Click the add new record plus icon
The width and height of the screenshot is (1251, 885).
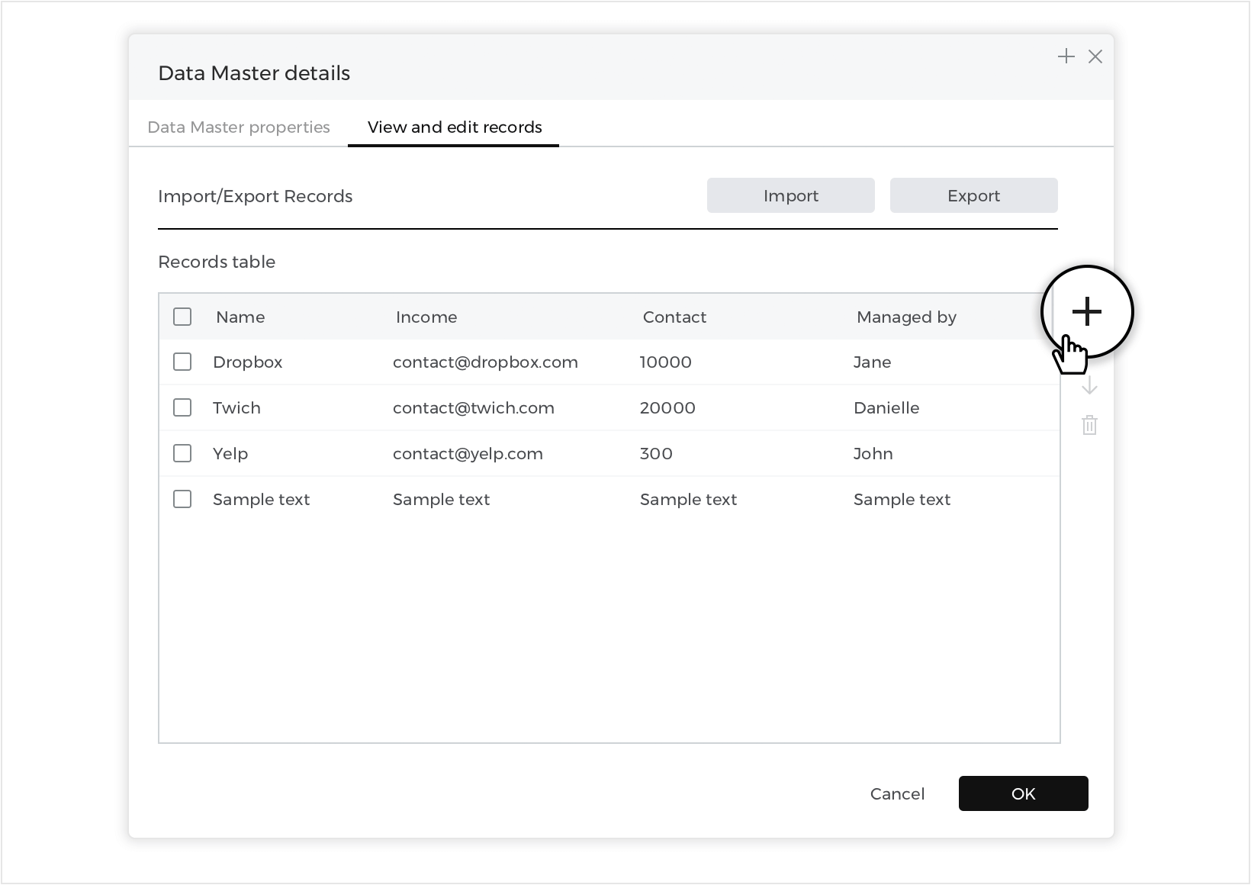pyautogui.click(x=1086, y=311)
